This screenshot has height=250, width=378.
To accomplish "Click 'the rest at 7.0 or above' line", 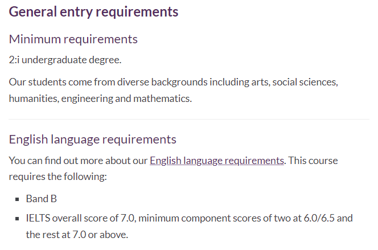I will coord(77,234).
